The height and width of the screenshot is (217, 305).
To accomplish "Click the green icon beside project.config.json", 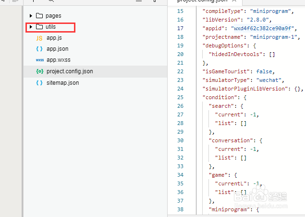I will (x=39, y=71).
